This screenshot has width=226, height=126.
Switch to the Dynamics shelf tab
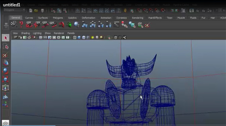click(x=121, y=18)
